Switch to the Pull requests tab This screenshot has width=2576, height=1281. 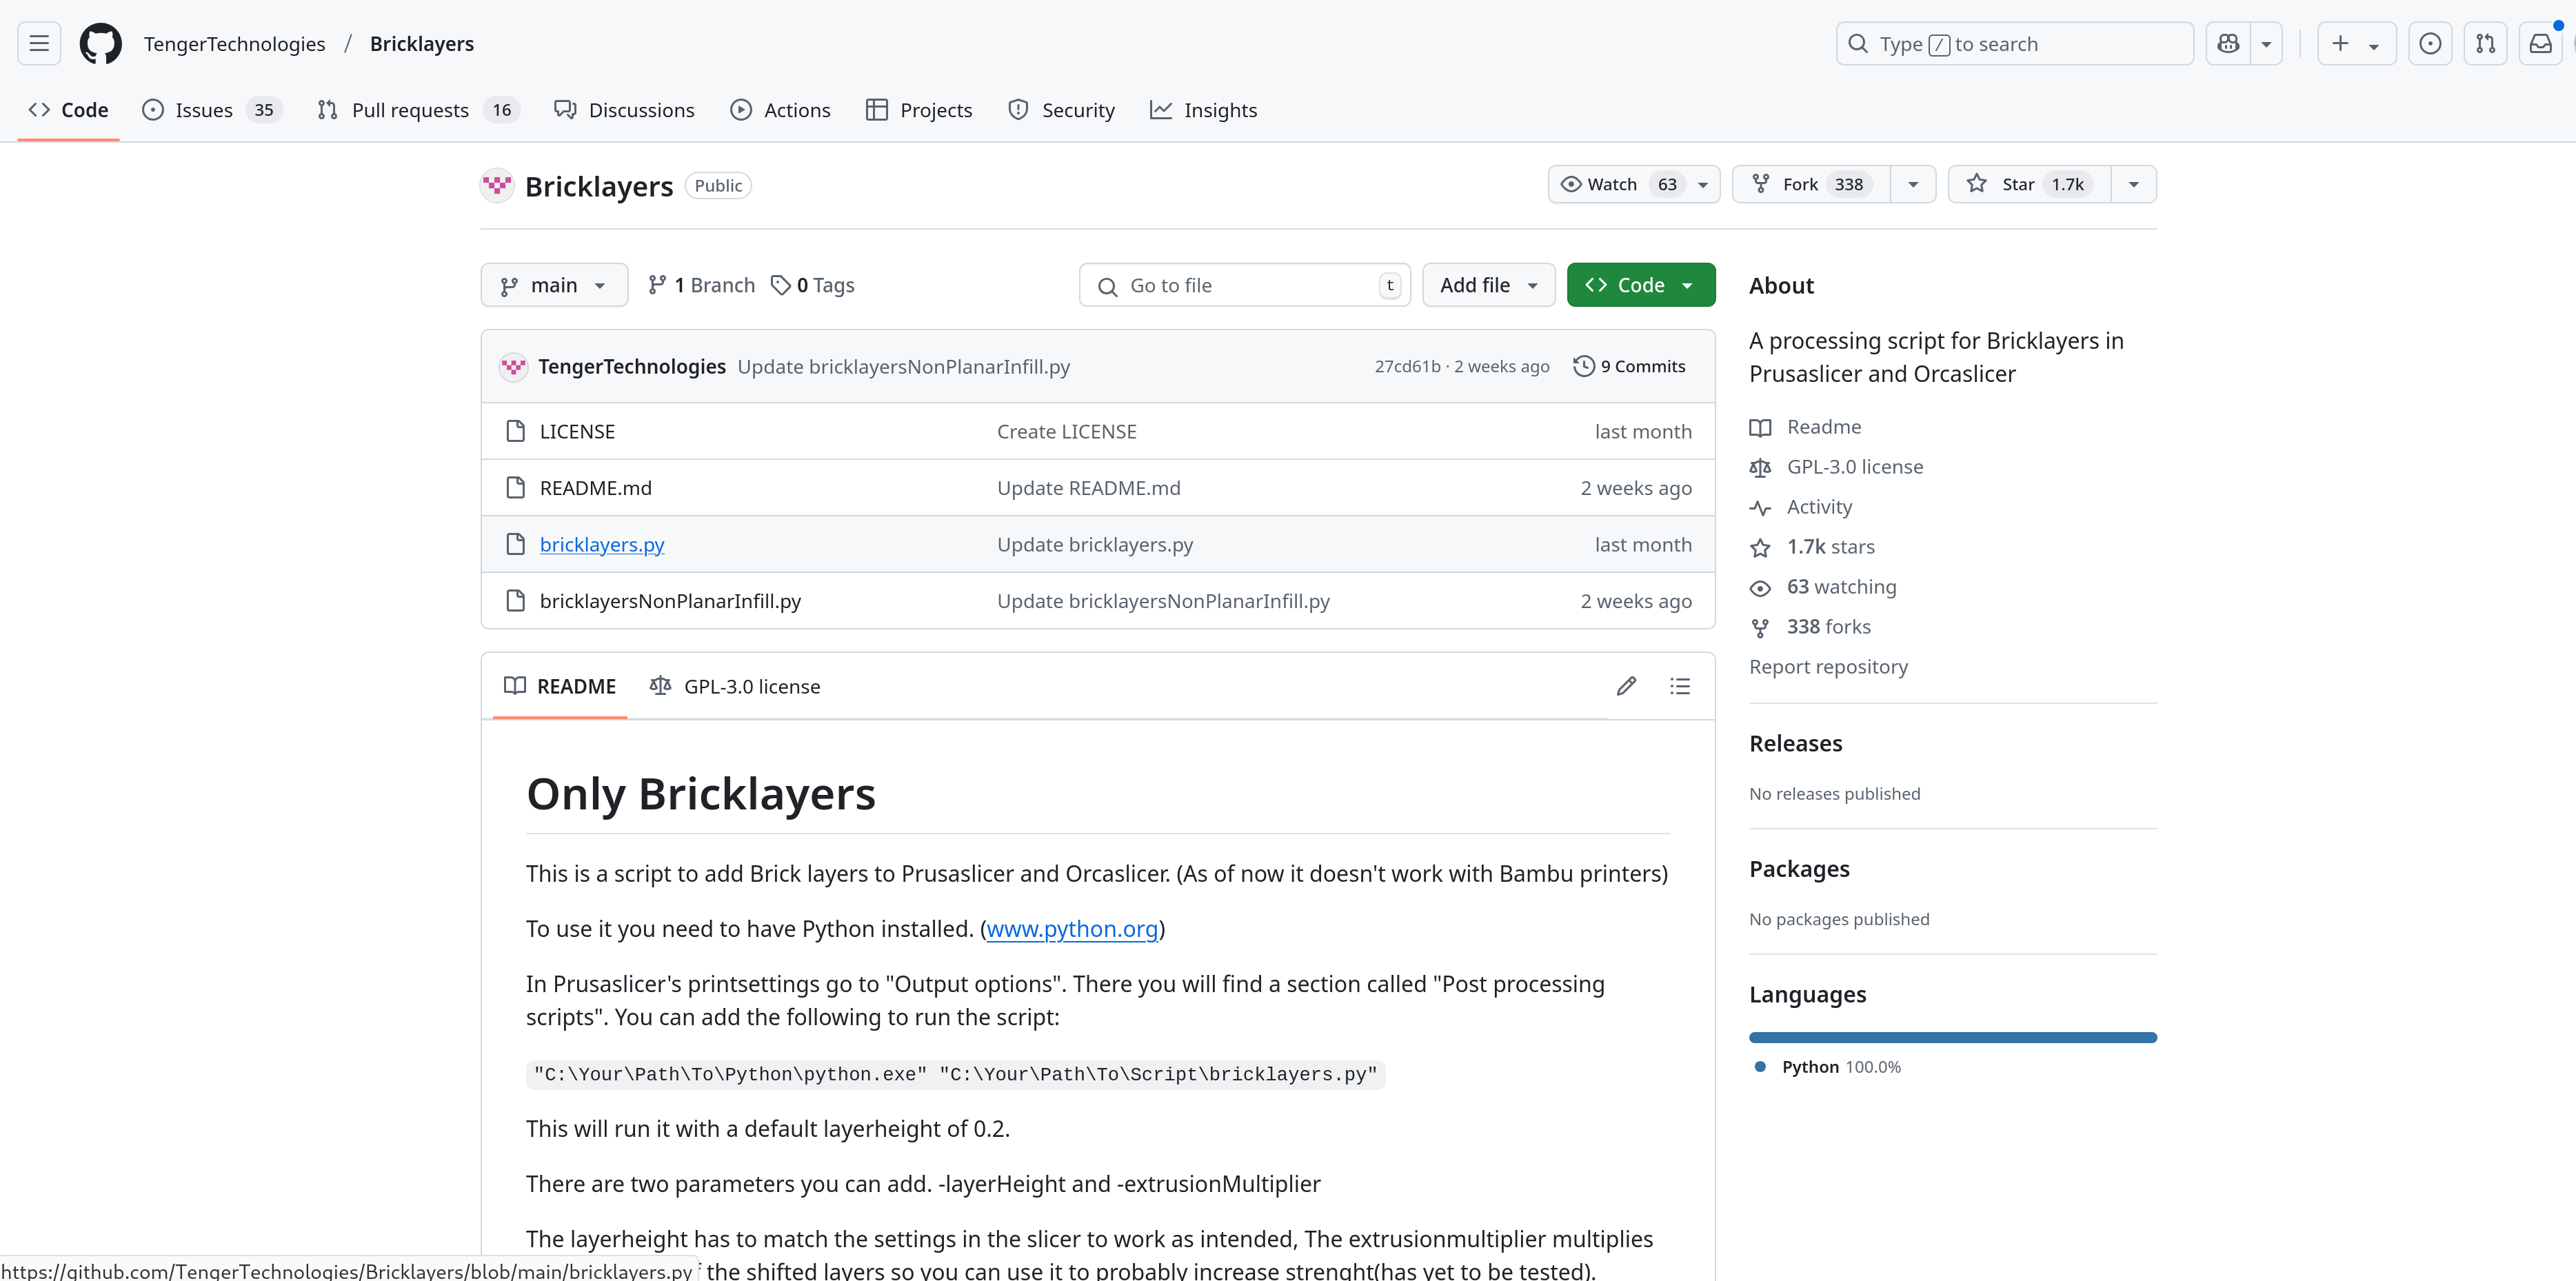pos(420,110)
